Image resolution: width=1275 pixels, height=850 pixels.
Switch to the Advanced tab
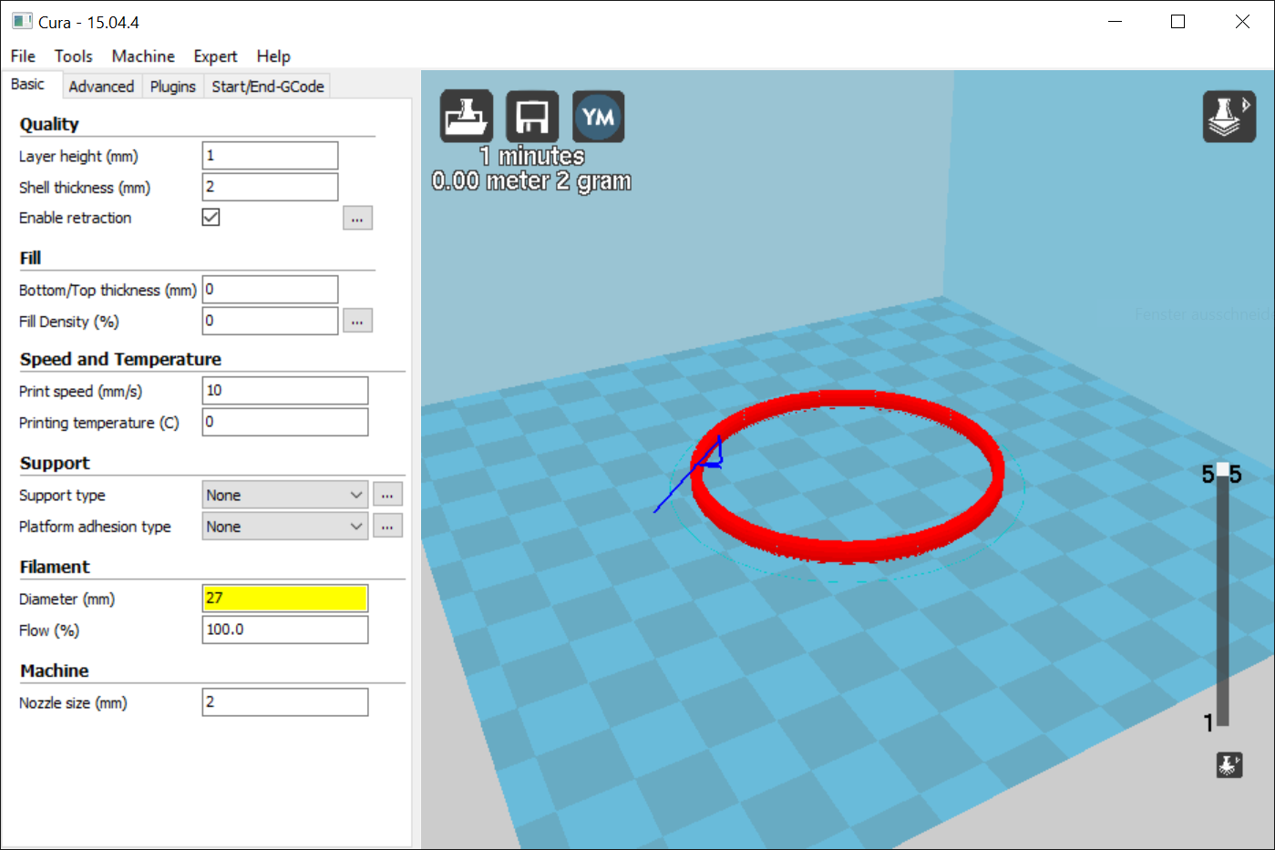[101, 87]
